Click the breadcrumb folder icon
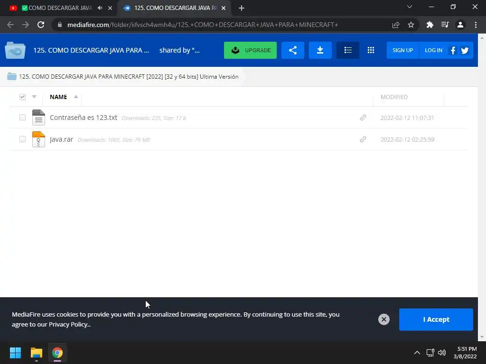 [x=12, y=76]
